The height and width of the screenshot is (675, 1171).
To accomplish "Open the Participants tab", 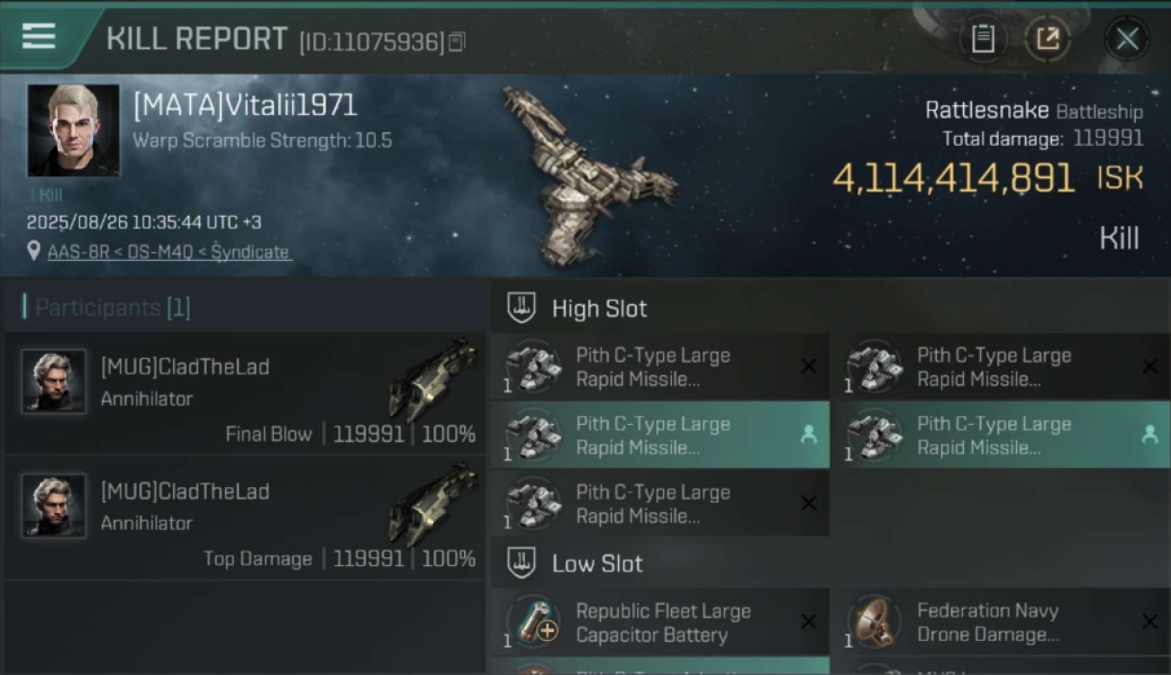I will (x=107, y=308).
